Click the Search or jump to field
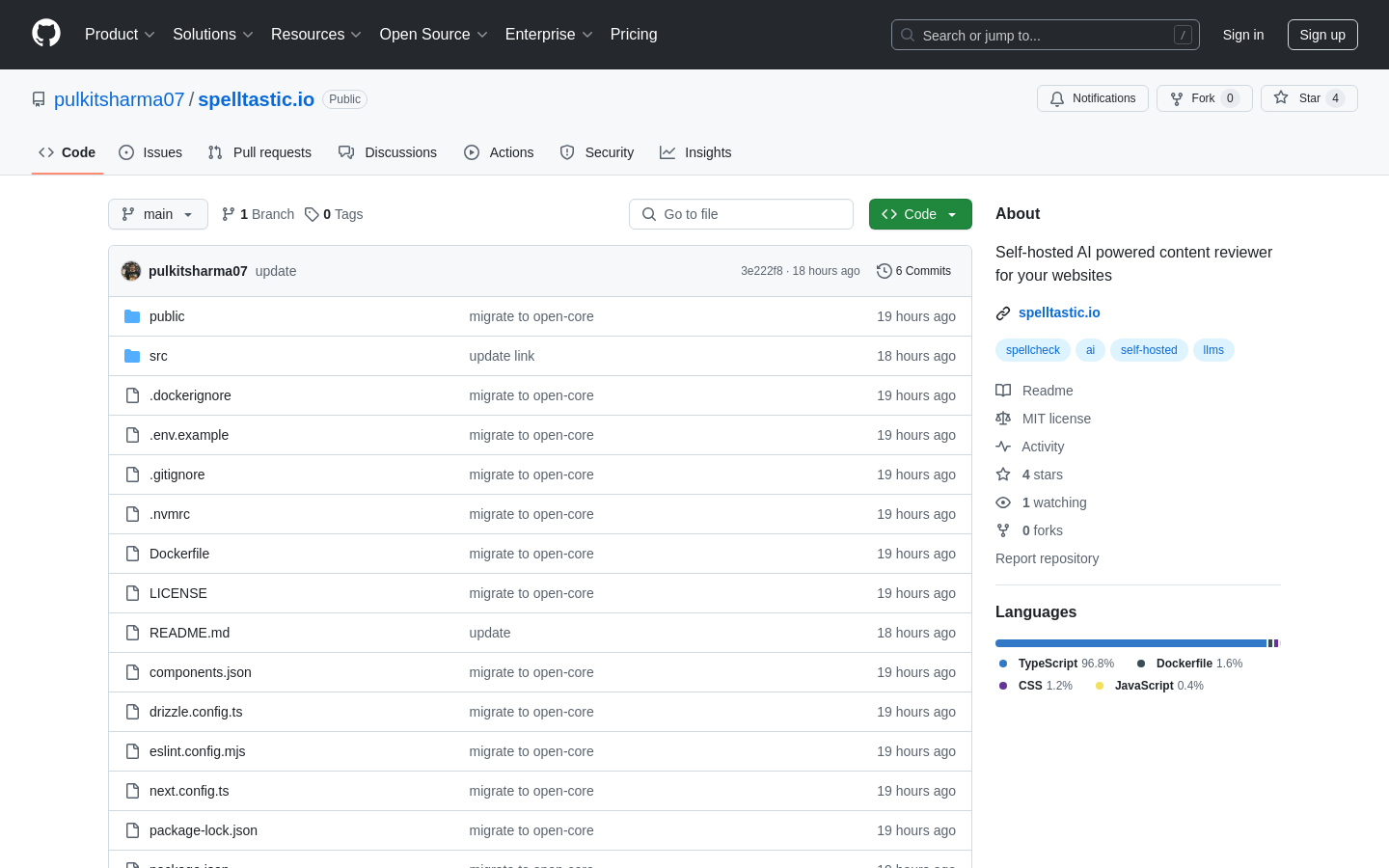 click(x=1046, y=35)
